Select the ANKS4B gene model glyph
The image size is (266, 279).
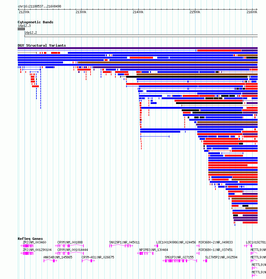click(51, 261)
